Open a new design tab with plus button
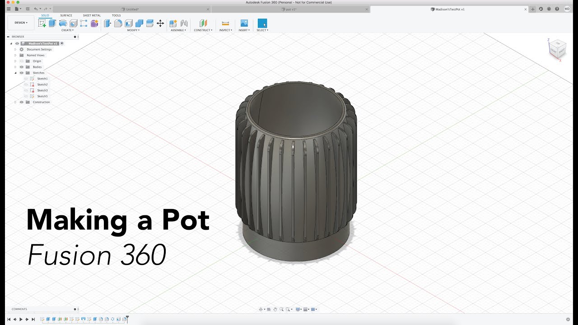Image resolution: width=578 pixels, height=325 pixels. click(x=533, y=9)
